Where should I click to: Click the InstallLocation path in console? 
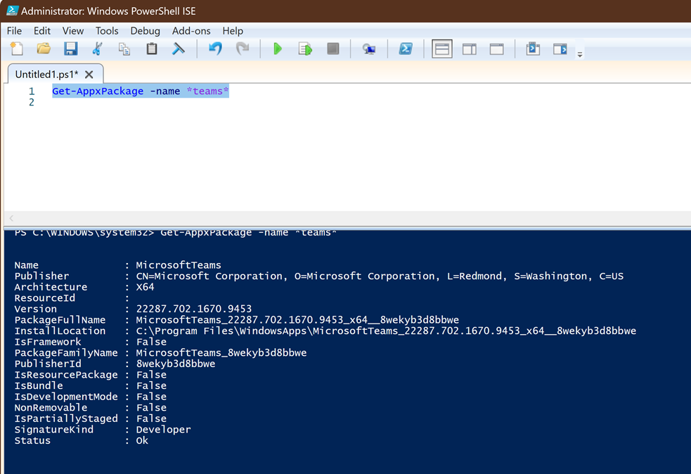click(386, 331)
